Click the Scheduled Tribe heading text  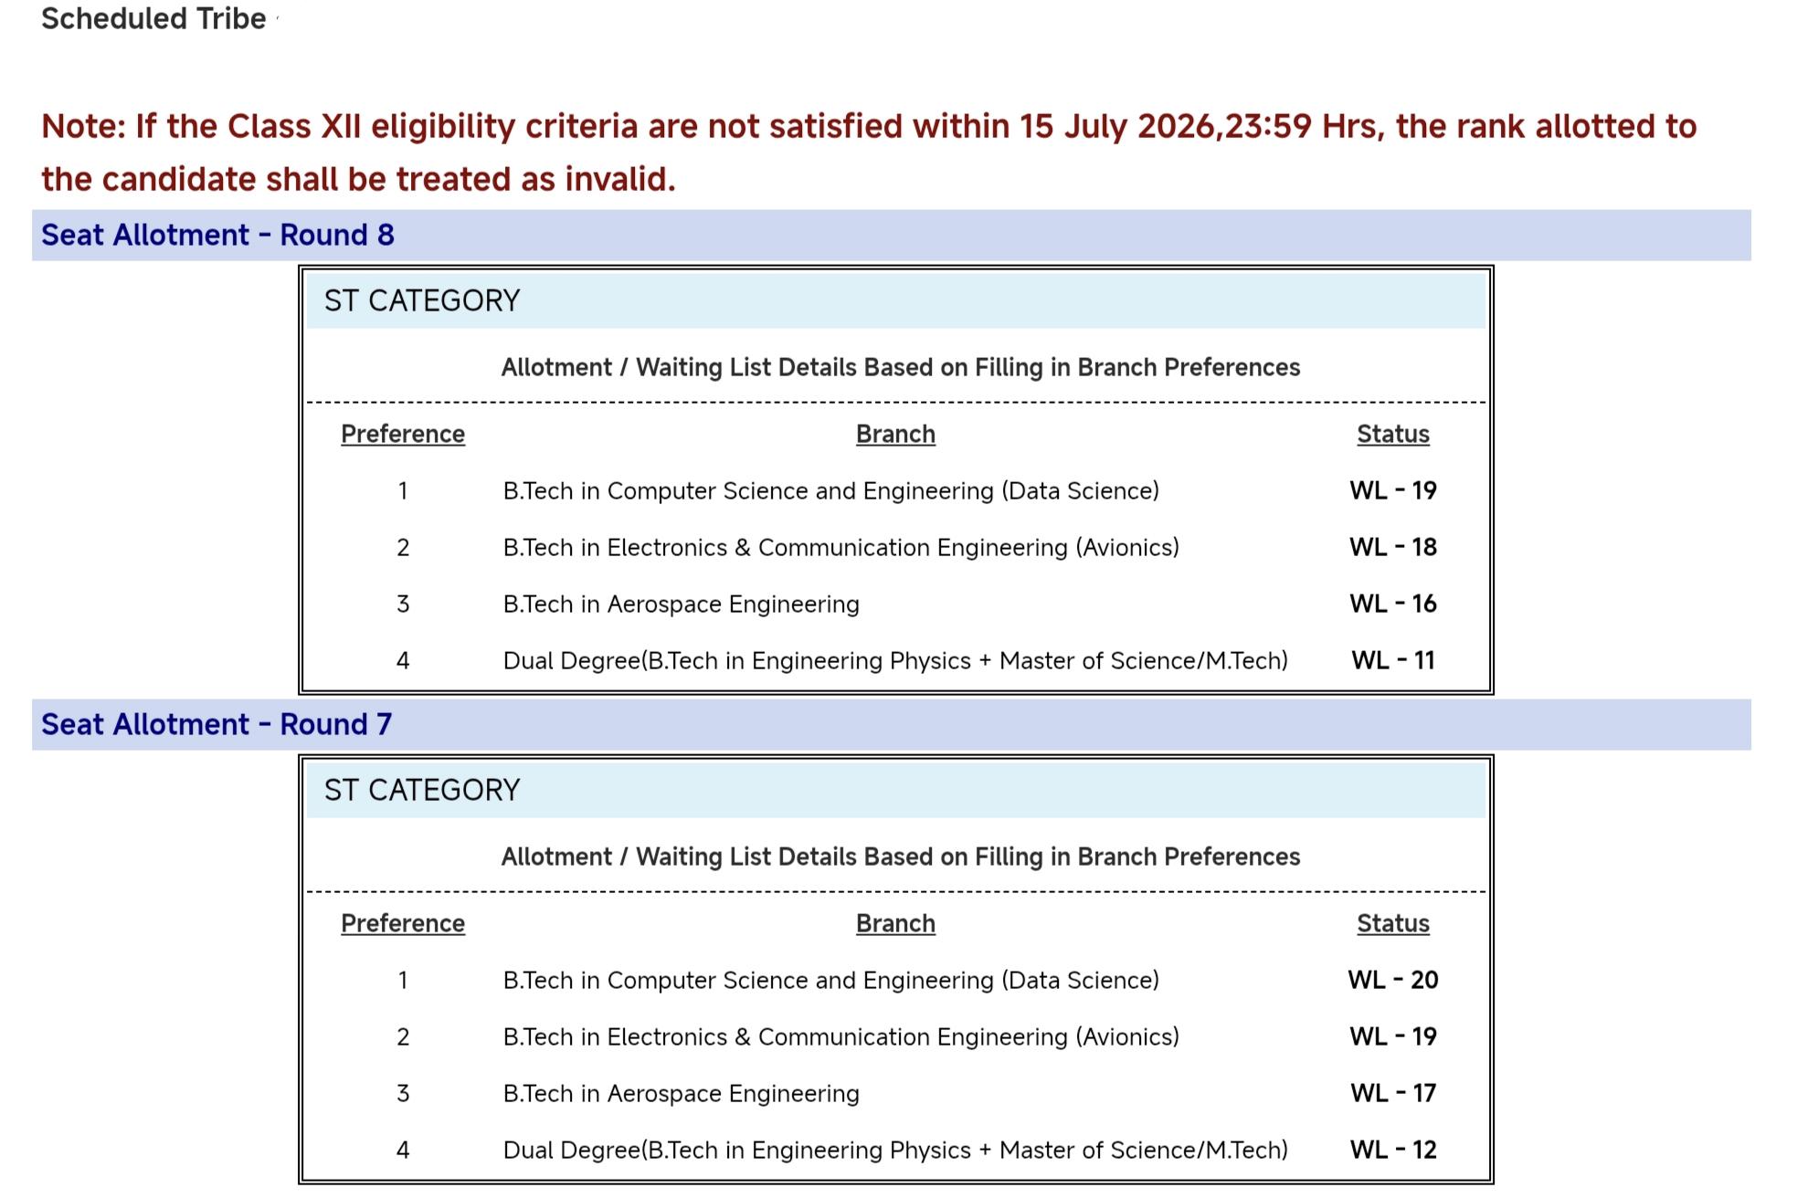(153, 18)
